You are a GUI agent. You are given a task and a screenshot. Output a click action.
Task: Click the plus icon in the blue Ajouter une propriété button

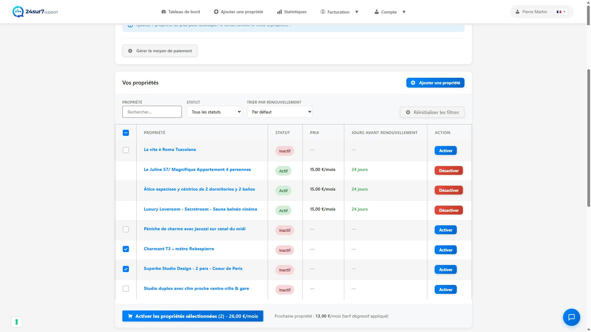413,83
